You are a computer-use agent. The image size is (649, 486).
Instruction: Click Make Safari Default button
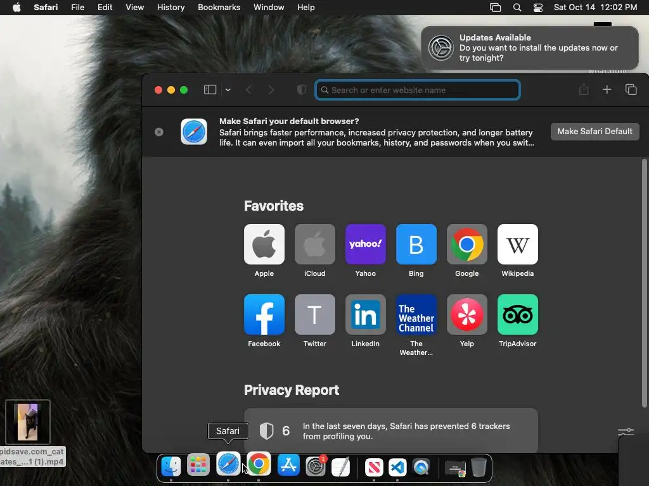pos(594,132)
